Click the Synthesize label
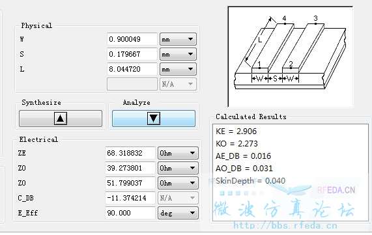The height and width of the screenshot is (235, 372). [41, 102]
